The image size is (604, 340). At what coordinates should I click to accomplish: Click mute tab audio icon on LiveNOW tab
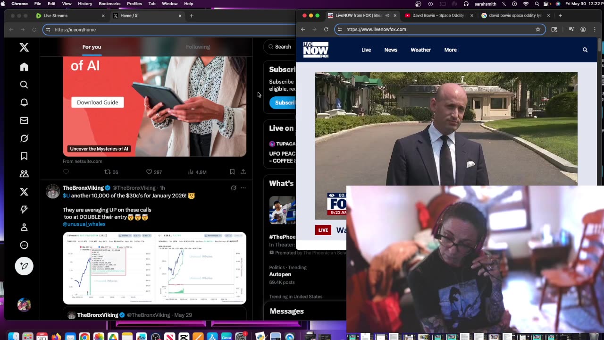tap(387, 16)
